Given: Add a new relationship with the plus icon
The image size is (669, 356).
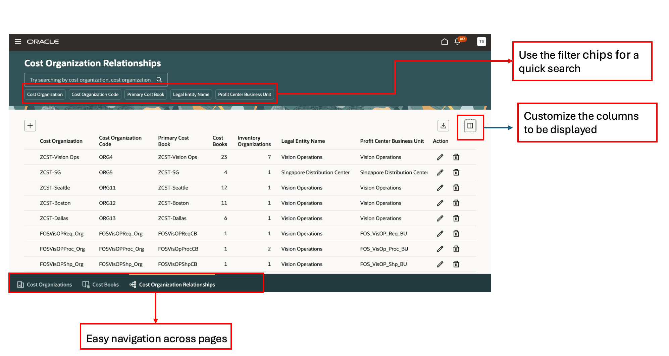Looking at the screenshot, I should (x=30, y=125).
